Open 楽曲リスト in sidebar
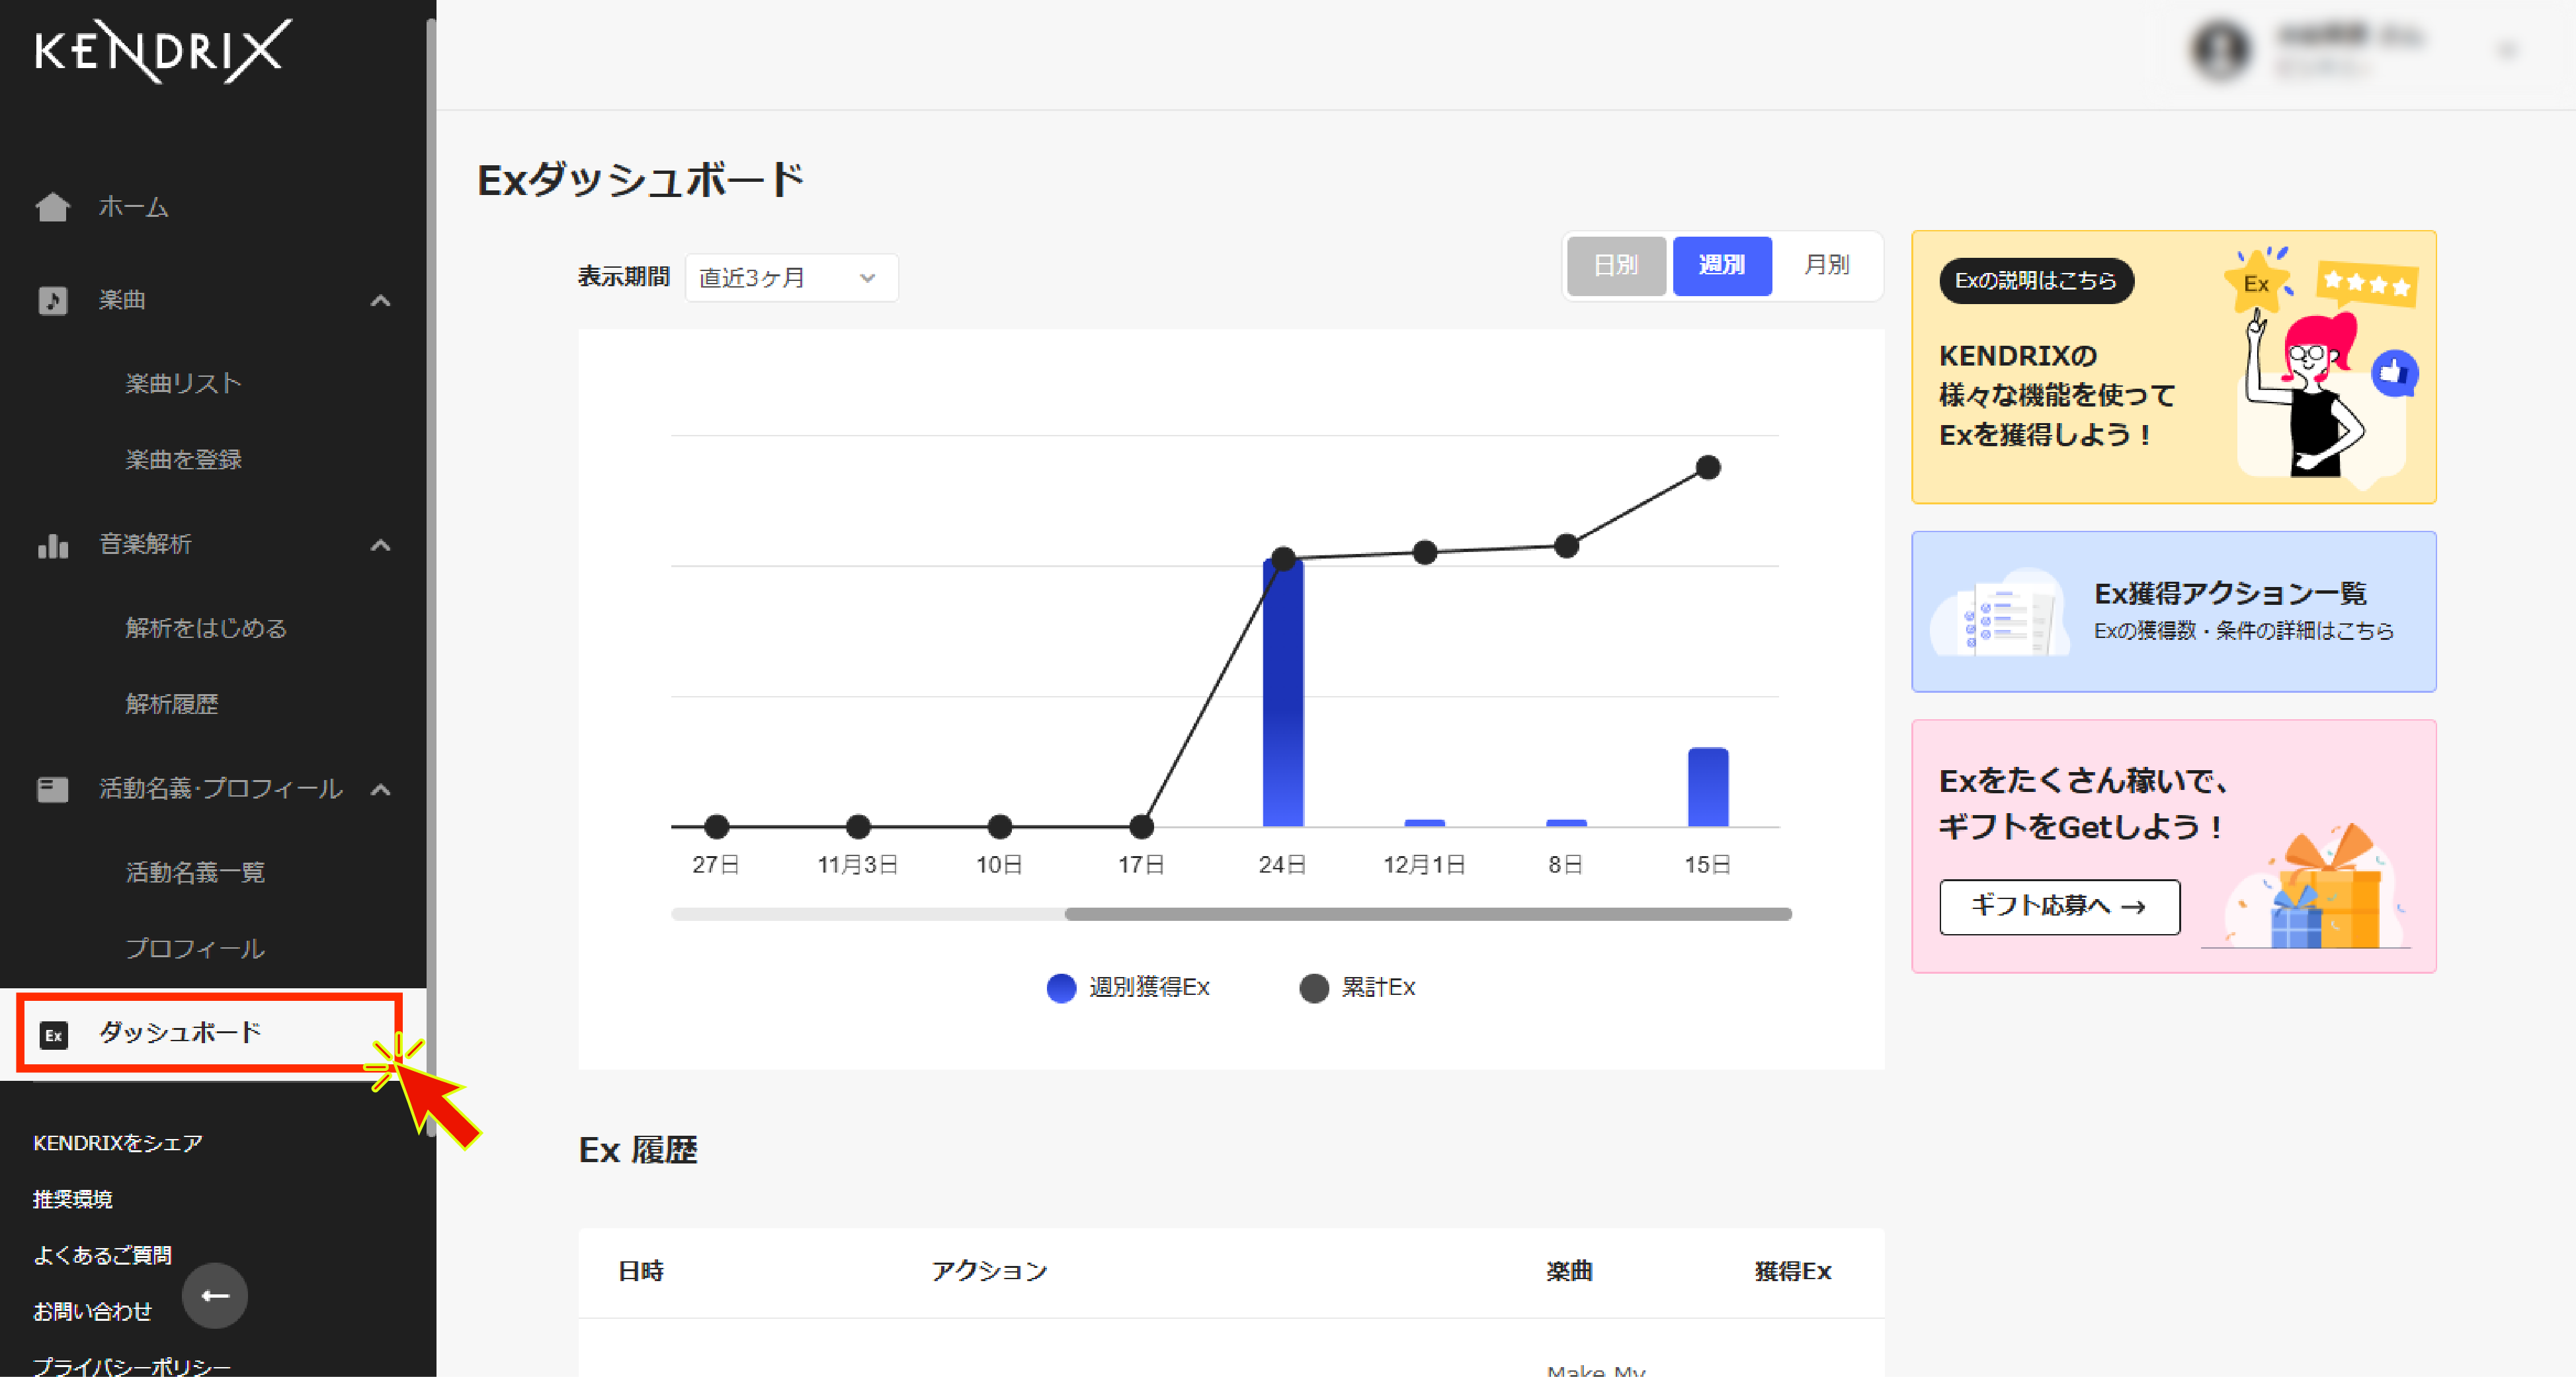Viewport: 2576px width, 1377px height. [x=183, y=383]
